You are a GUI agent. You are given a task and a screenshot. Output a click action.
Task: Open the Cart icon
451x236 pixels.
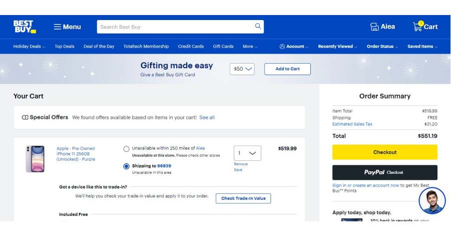(425, 27)
